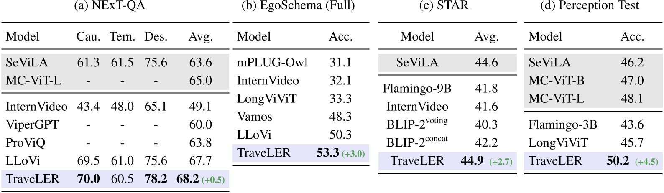The width and height of the screenshot is (664, 193).
Task: Select the bold 70.0 causal score
Action: pyautogui.click(x=88, y=179)
